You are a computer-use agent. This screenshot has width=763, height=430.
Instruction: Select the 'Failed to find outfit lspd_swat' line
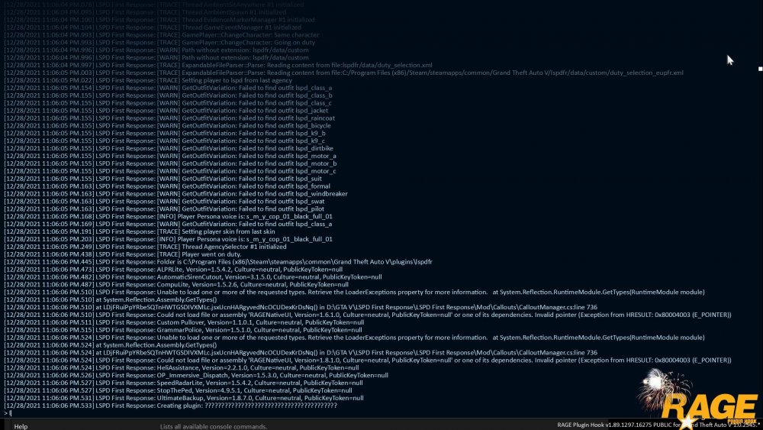tap(165, 201)
